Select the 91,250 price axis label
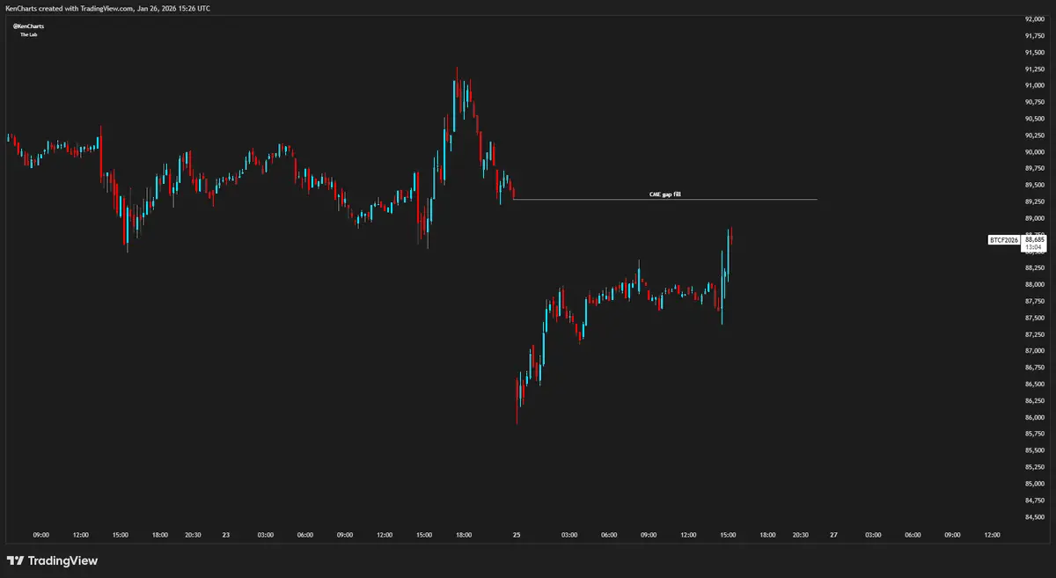 pos(1035,70)
